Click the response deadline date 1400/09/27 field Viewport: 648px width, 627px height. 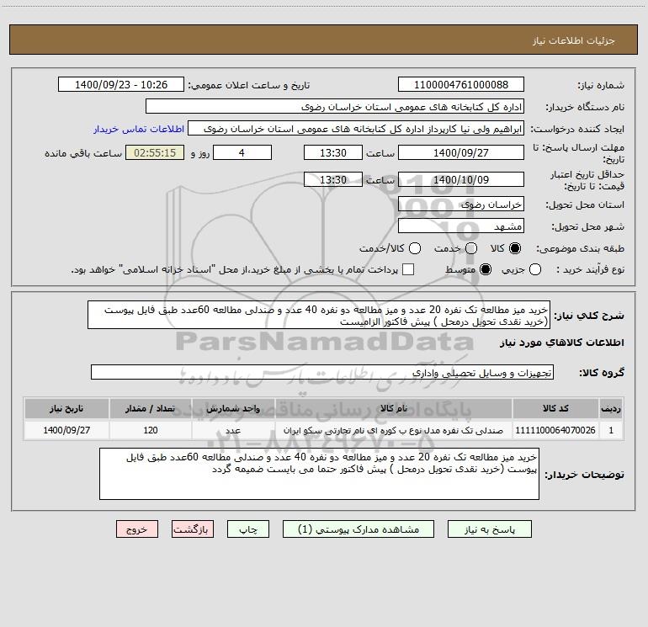(x=461, y=152)
